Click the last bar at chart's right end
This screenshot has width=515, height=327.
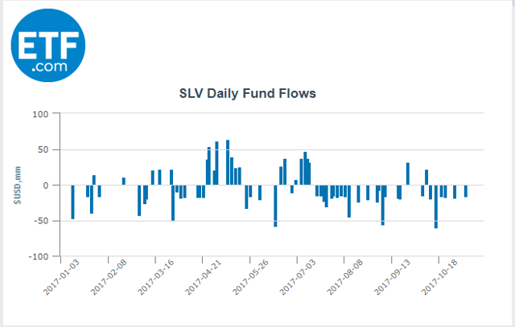point(465,191)
